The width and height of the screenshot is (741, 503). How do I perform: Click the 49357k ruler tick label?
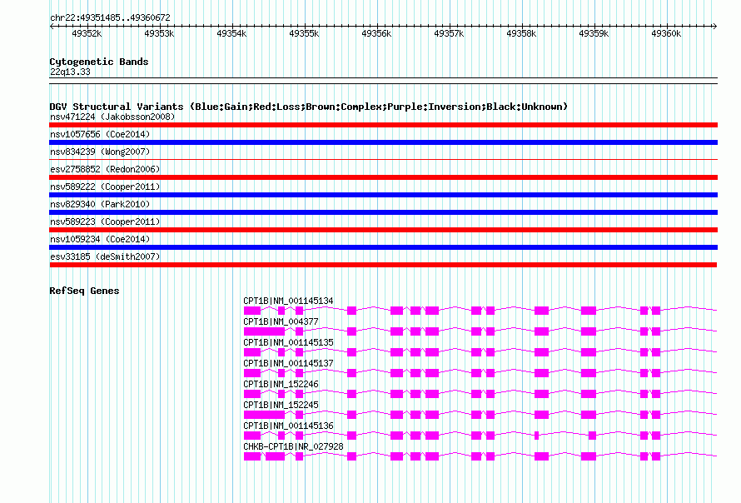[449, 33]
